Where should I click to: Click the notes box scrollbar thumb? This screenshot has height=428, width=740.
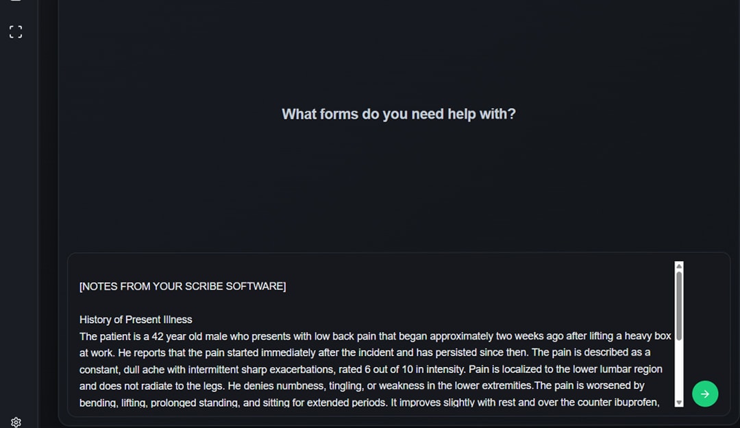(x=679, y=305)
